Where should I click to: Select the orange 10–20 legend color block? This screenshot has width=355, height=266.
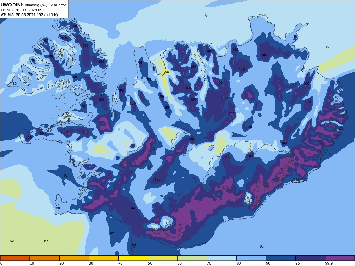pos(45,258)
